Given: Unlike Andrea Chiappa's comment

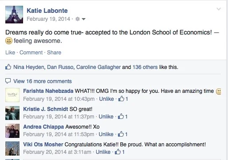Looking at the screenshot, I should [x=106, y=134].
